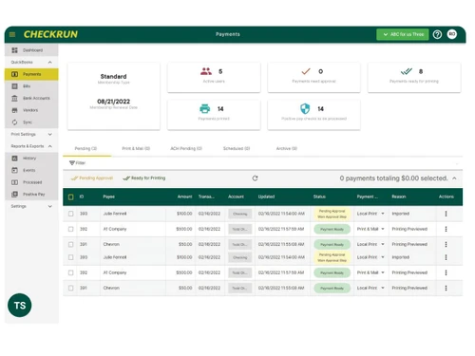Switch to the Print & Mail tab
475x356 pixels.
(x=136, y=148)
